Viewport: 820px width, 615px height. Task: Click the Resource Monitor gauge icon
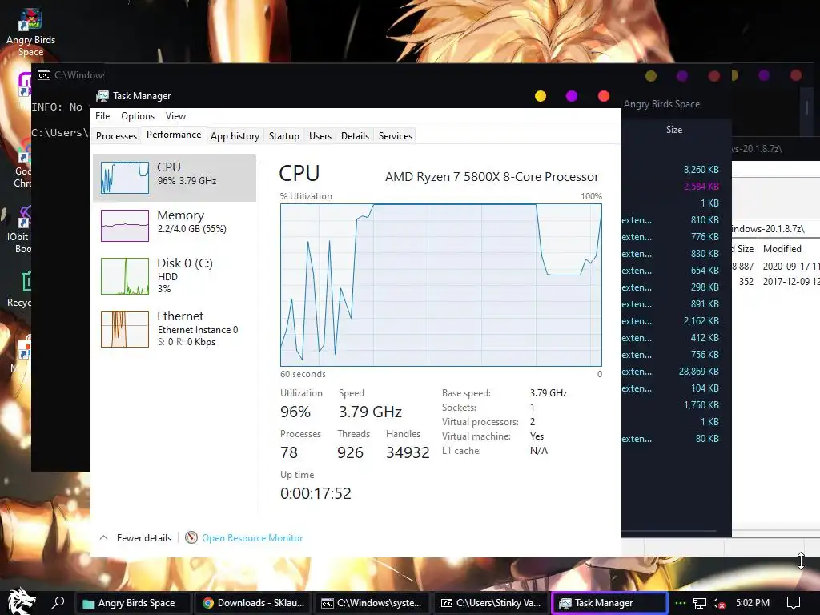[191, 537]
